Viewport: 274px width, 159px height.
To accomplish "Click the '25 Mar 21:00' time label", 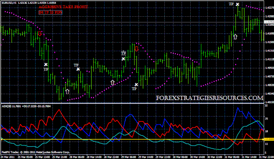I will pos(59,157).
